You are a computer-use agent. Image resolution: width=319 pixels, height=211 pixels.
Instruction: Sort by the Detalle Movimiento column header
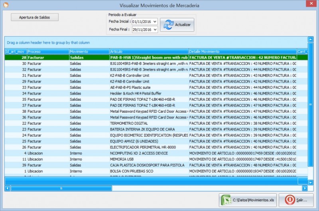tap(242, 52)
